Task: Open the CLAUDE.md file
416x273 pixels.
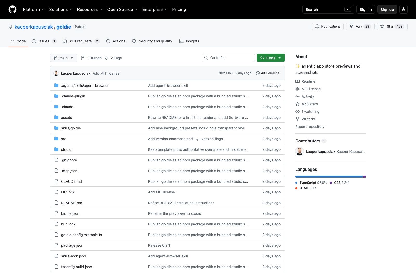Action: pos(71,181)
